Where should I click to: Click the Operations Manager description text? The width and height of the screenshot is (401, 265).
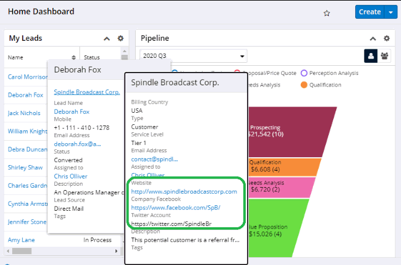89,193
